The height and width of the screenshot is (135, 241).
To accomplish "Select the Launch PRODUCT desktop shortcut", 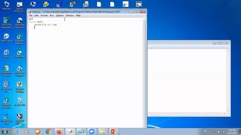I will pyautogui.click(x=20, y=7).
